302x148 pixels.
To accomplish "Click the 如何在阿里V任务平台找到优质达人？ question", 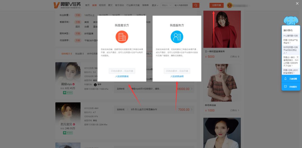I will 291,50.
